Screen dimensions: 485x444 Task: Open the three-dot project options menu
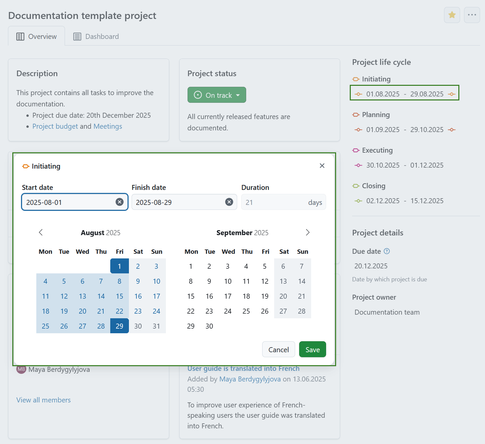pos(472,15)
